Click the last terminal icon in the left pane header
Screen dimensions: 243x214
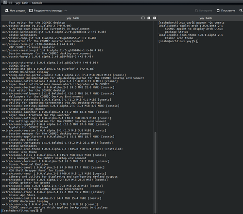click(155, 18)
